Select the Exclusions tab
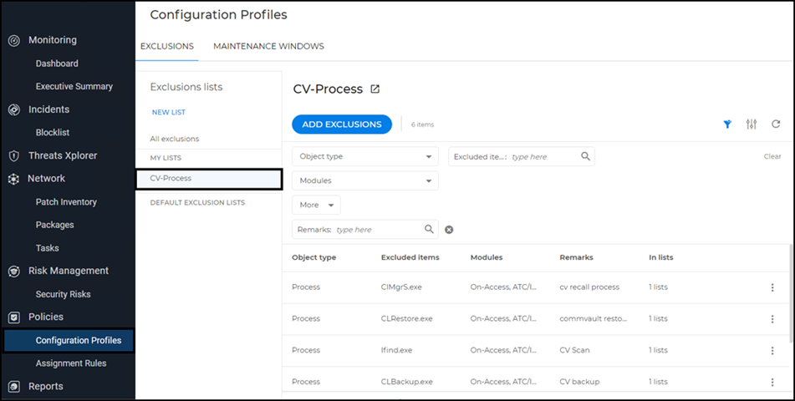Viewport: 795px width, 401px height. tap(166, 47)
